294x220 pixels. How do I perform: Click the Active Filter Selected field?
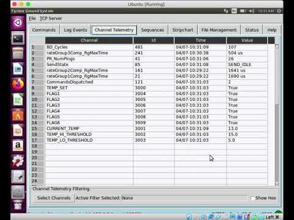184,198
